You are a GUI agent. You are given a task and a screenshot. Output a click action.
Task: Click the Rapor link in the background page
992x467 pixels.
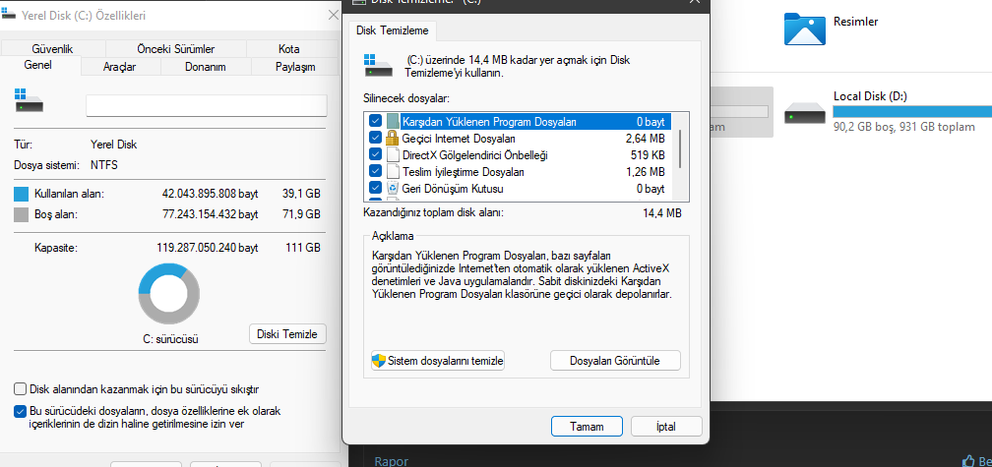coord(391,461)
